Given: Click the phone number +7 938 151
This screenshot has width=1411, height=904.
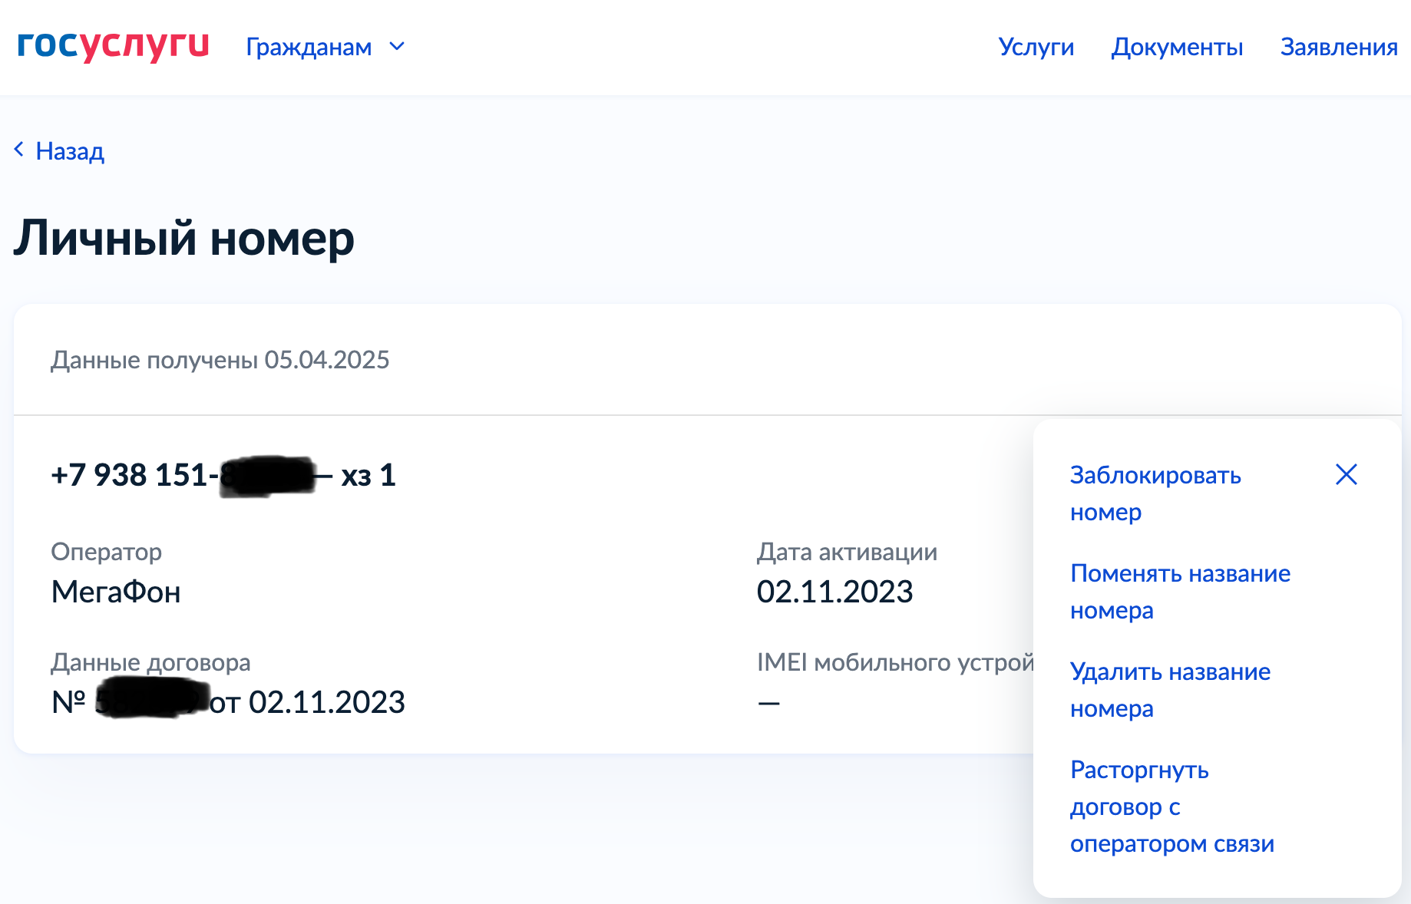Looking at the screenshot, I should 131,475.
